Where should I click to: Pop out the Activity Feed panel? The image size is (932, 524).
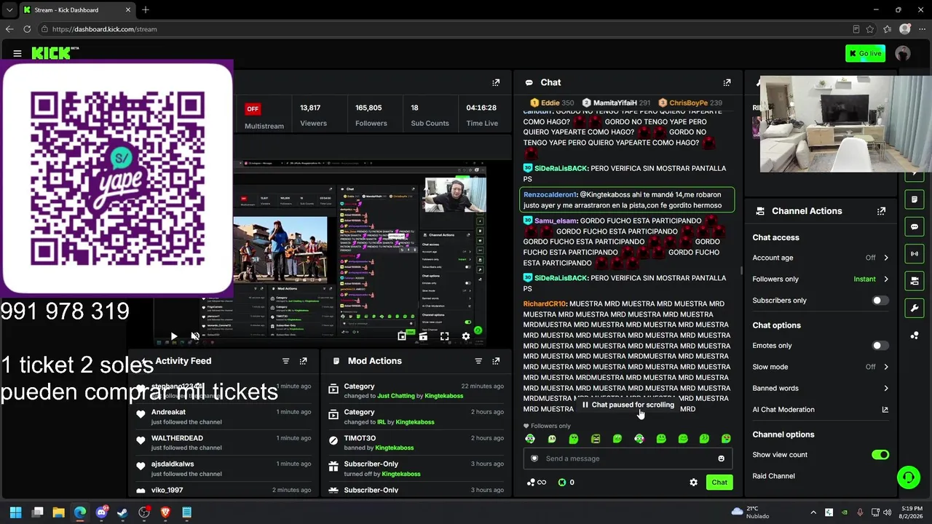pos(304,361)
